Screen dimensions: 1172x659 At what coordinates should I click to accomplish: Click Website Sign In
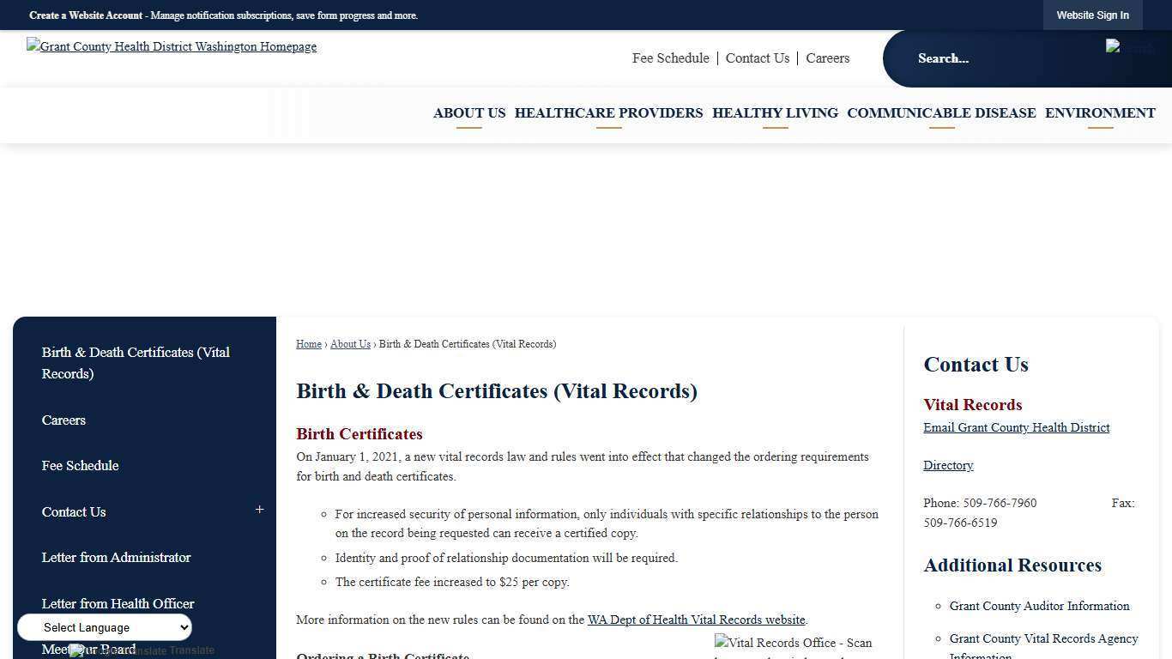pos(1092,15)
